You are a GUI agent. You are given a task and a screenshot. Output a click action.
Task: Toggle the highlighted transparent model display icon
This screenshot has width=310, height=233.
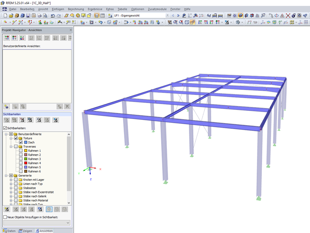click(x=193, y=22)
